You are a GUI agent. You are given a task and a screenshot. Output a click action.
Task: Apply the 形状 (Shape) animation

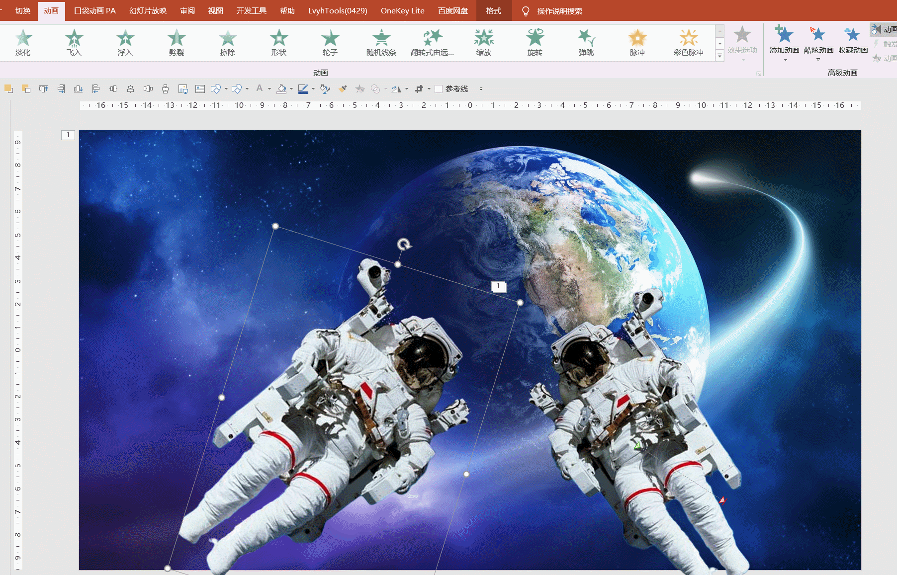pyautogui.click(x=279, y=43)
